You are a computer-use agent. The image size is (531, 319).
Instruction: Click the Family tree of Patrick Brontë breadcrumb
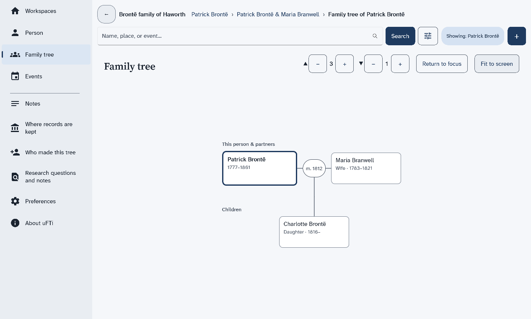point(366,14)
